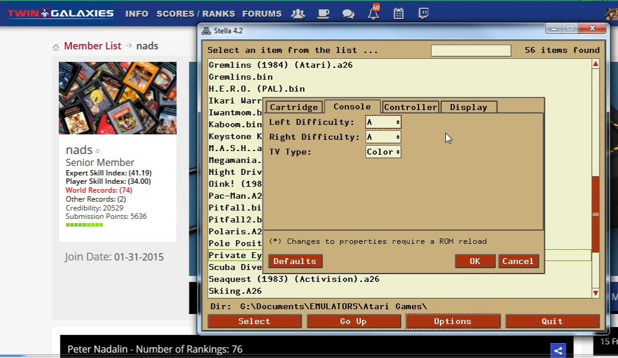Select the Polaris.A26 entry
This screenshot has height=358, width=618.
235,231
